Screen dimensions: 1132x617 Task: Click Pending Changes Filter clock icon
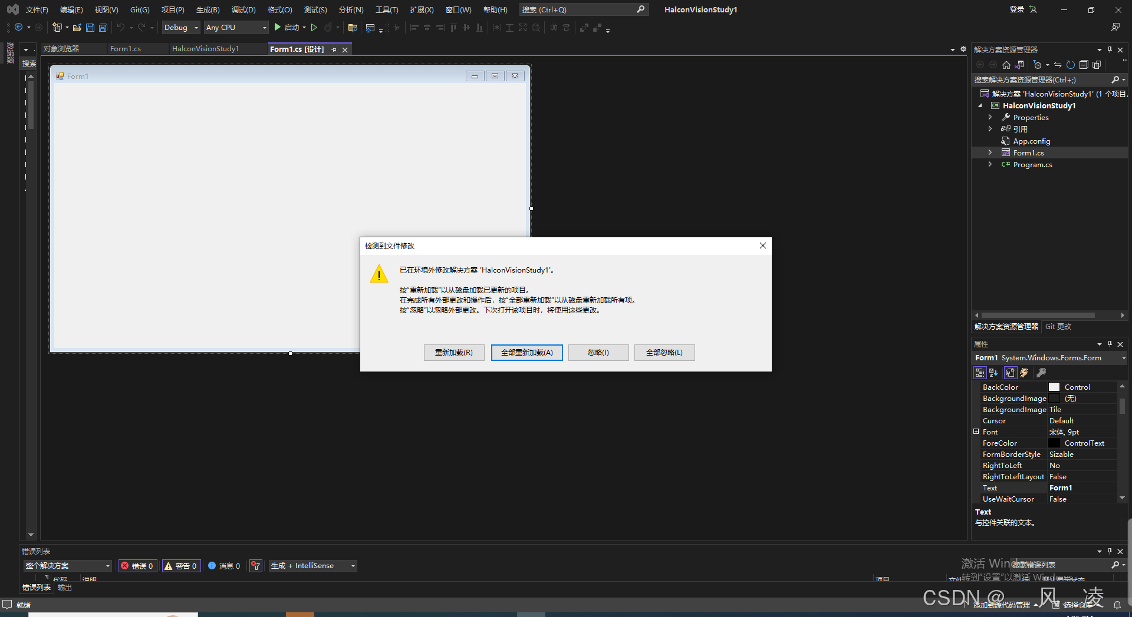pos(1038,65)
